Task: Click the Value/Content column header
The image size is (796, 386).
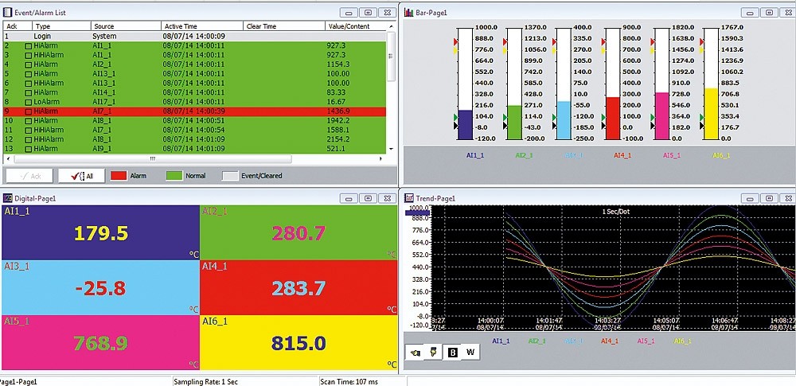Action: pyautogui.click(x=355, y=26)
